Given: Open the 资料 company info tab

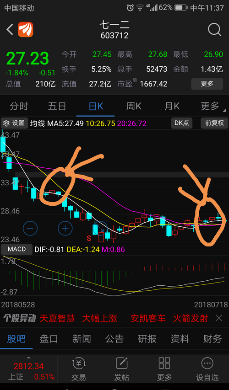Looking at the screenshot, I should tap(180, 339).
